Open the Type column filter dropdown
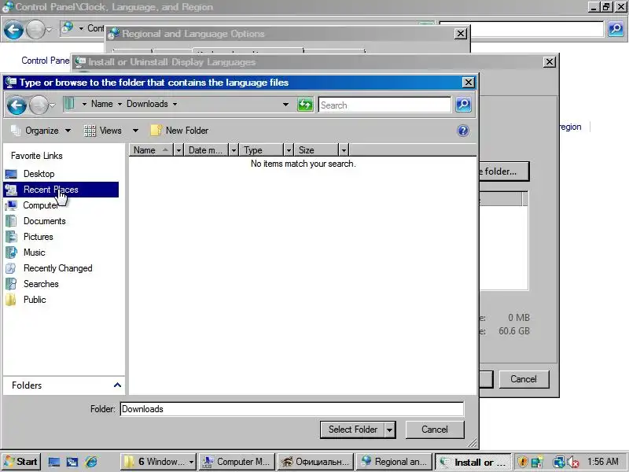Viewport: 629px width, 472px height. [x=289, y=150]
